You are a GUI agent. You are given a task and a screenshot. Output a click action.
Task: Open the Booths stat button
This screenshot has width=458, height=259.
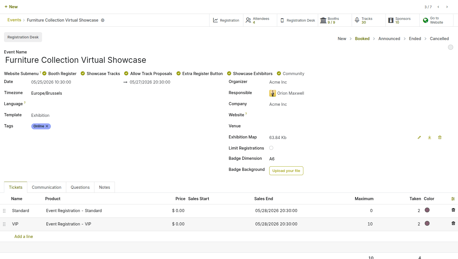[x=335, y=20]
